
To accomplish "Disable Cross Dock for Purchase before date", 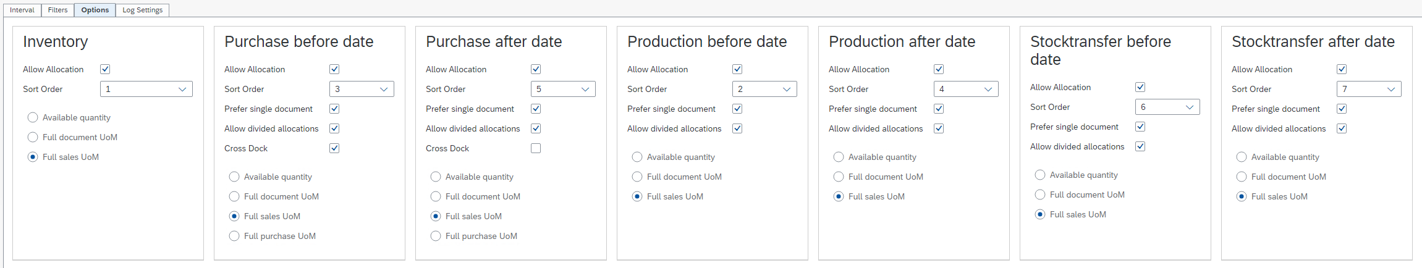I will (x=334, y=148).
